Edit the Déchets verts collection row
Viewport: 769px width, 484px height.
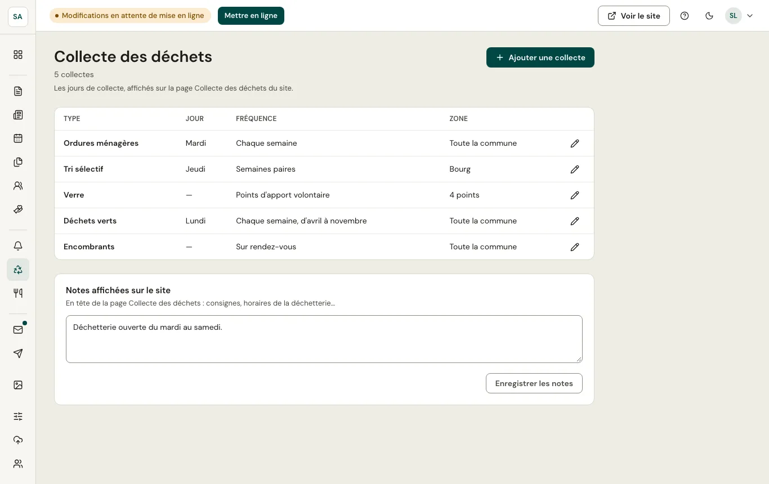tap(575, 221)
